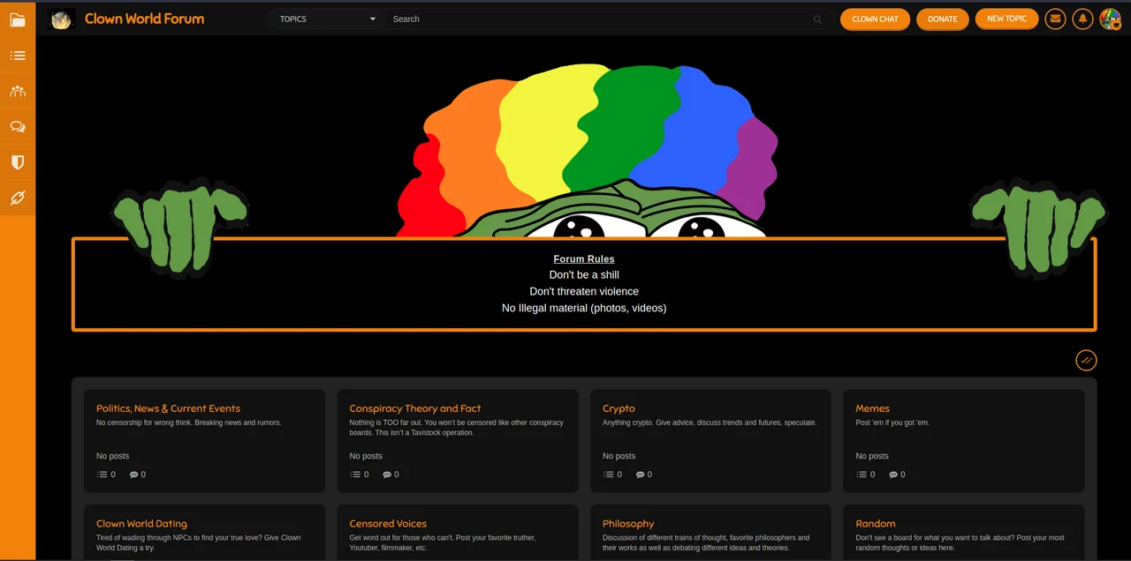Go to the Crypto board
Viewport: 1131px width, 561px height.
pyautogui.click(x=619, y=408)
